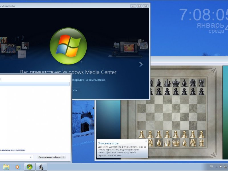Select the black knight next to the black rook
Viewport: 228px width, 171px height.
(x=193, y=83)
